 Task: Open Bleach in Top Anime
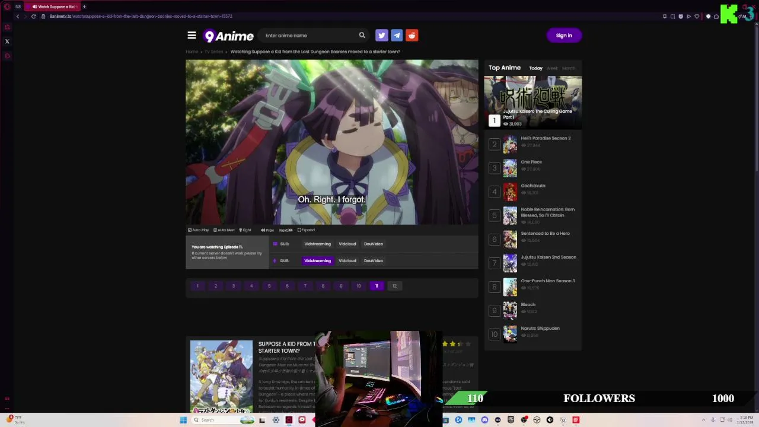point(528,304)
